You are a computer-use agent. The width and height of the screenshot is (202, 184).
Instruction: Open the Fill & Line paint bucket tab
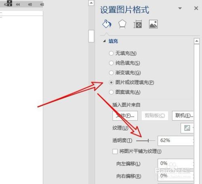tap(107, 24)
